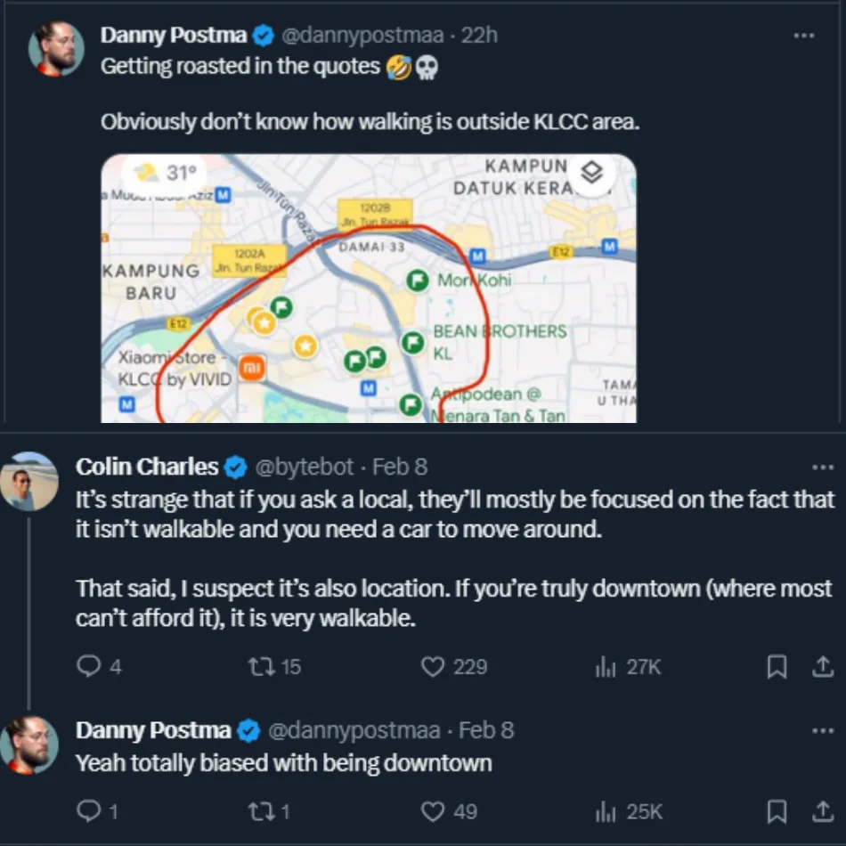Screen dimensions: 846x846
Task: Like Danny's 'totally biased' tweet
Action: click(433, 810)
